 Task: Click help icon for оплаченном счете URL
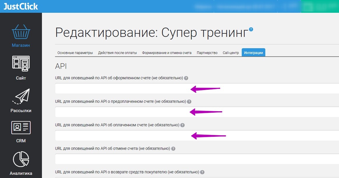coord(183,125)
